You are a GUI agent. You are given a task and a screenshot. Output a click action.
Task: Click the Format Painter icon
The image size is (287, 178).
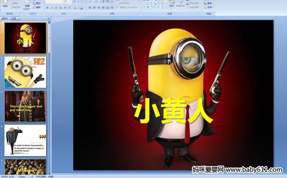[x=16, y=7]
